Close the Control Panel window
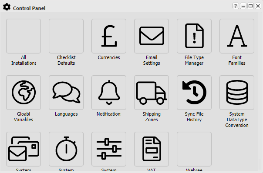 click(x=258, y=6)
